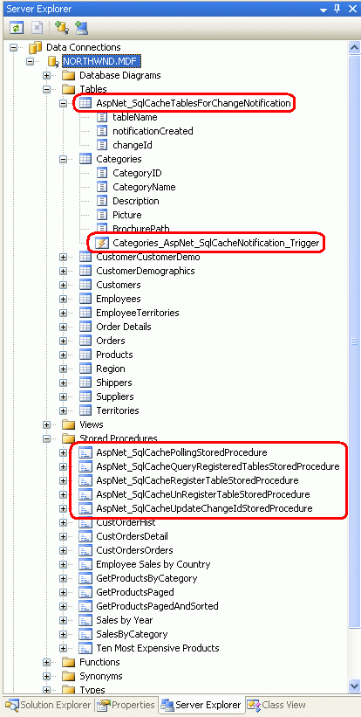Expand the Orders table node
361x717 pixels.
tap(64, 341)
